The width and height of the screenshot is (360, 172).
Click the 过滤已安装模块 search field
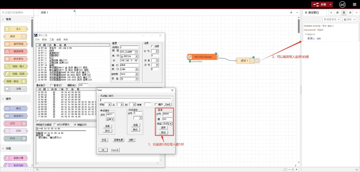17,12
